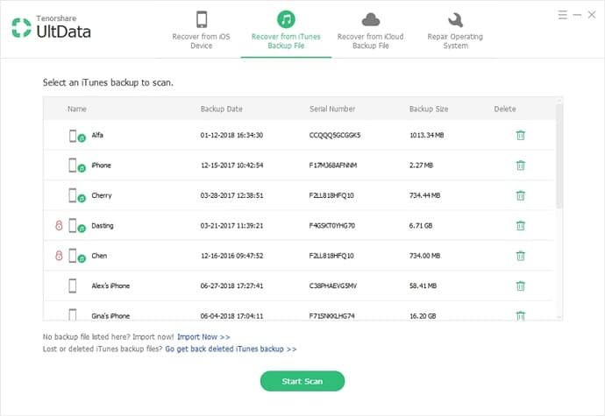Delete the Chen backup entry
The height and width of the screenshot is (416, 605).
tap(521, 256)
